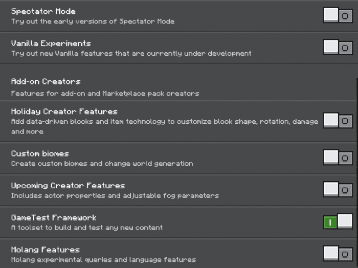Enable Upcoming Creator Features toggle
The height and width of the screenshot is (268, 358).
(338, 189)
